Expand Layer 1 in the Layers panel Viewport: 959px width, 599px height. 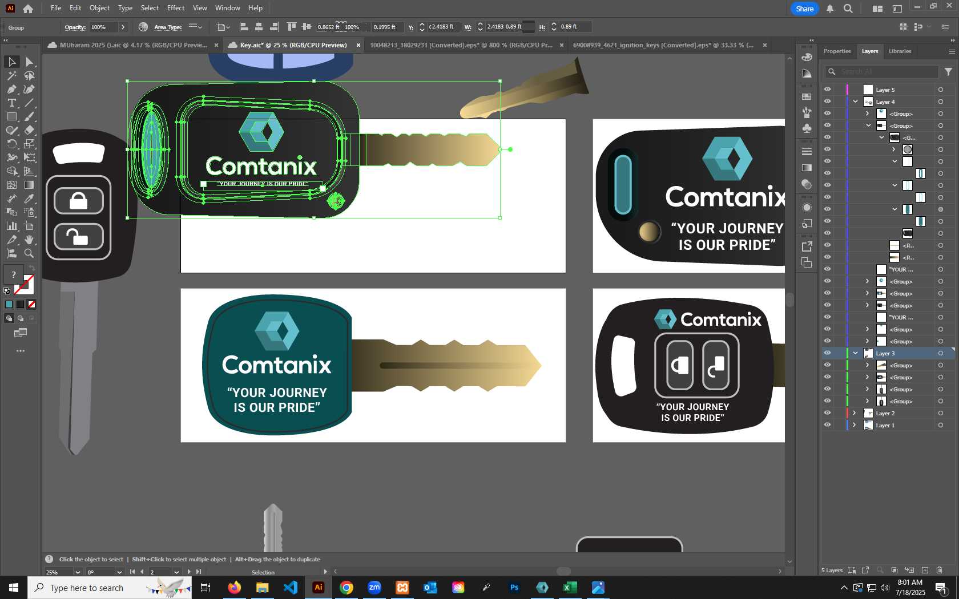[x=855, y=425]
